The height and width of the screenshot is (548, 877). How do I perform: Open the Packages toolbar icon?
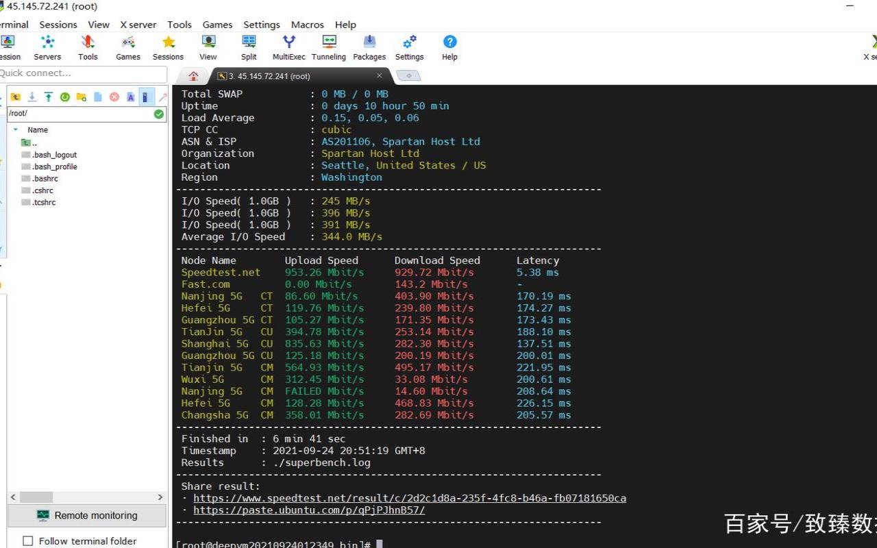(x=369, y=48)
